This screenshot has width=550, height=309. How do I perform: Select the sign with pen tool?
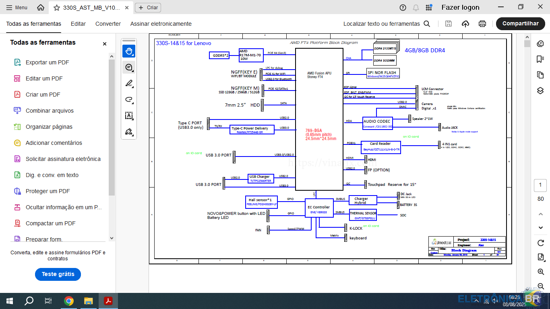pos(129,132)
